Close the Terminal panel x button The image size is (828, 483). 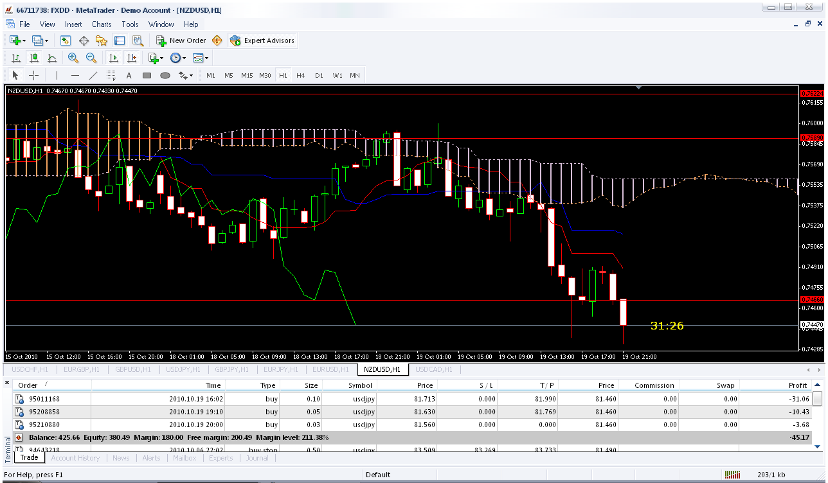[7, 383]
